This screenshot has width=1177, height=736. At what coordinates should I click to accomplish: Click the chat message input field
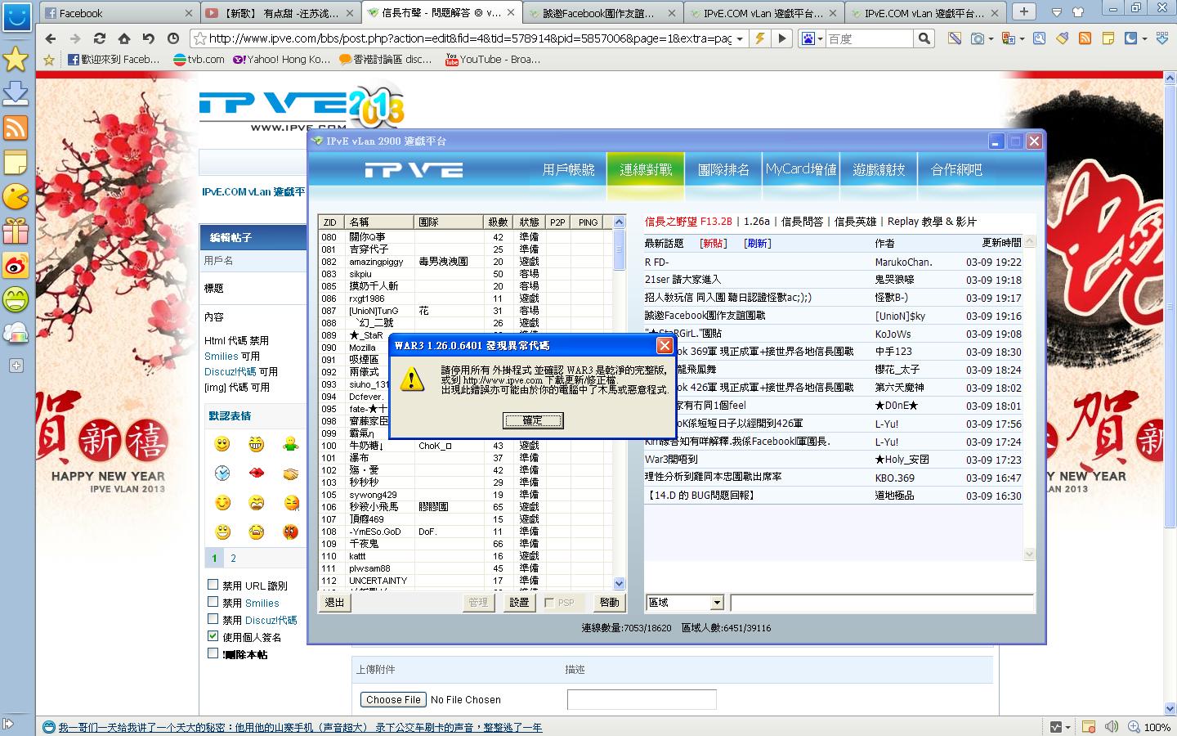882,603
